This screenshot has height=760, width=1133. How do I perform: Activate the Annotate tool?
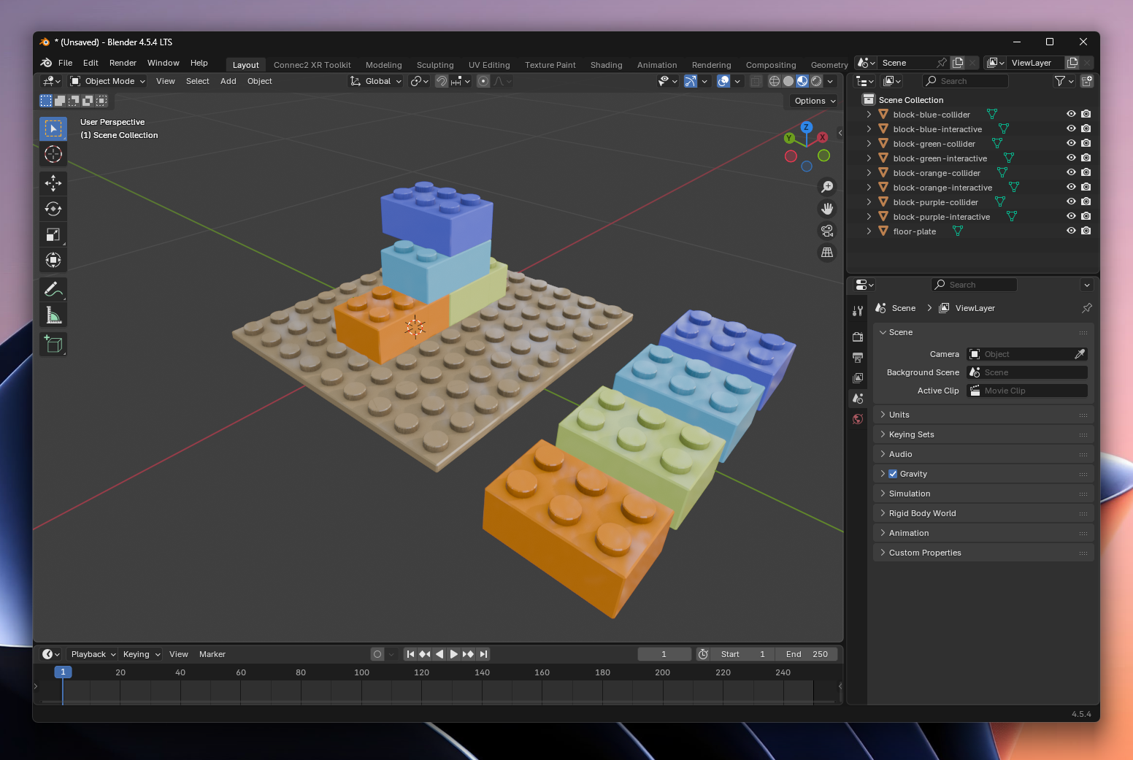click(x=53, y=289)
